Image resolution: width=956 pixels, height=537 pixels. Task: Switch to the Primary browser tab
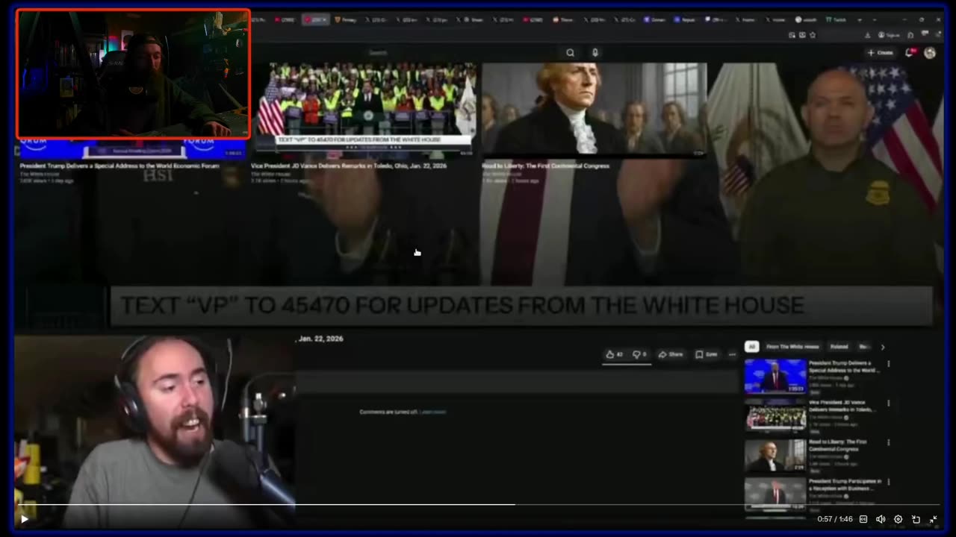(x=346, y=19)
